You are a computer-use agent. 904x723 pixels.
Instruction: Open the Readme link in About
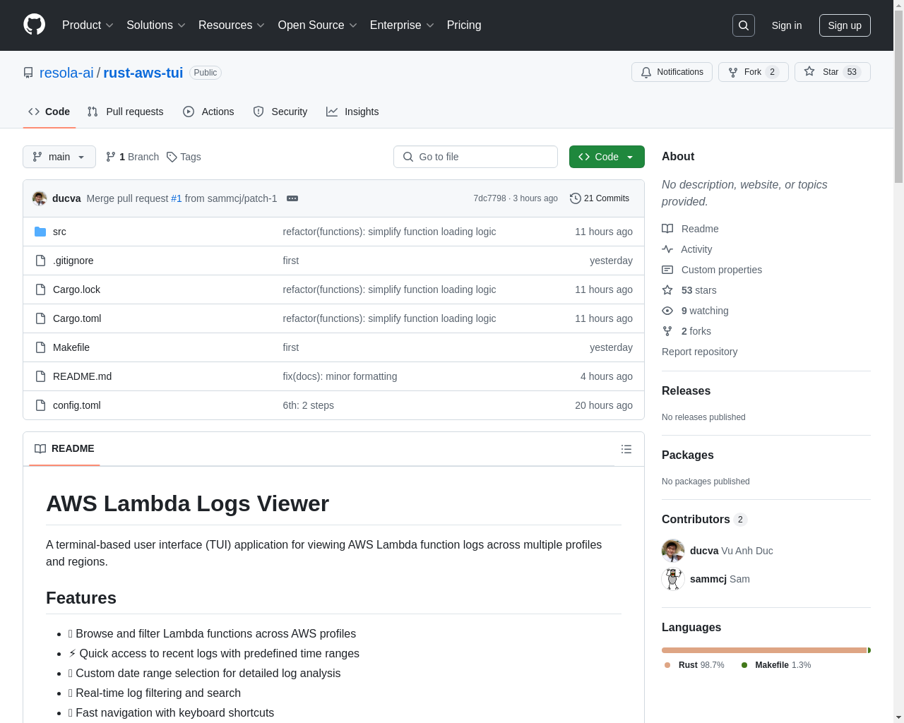[690, 229]
